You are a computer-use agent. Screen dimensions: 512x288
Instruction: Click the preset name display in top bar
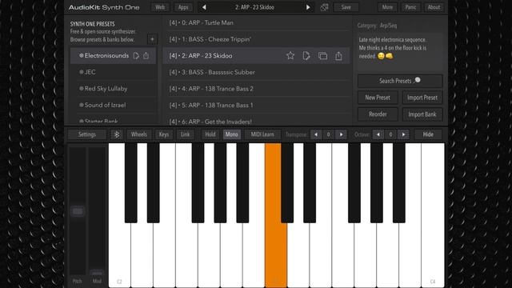pyautogui.click(x=254, y=7)
